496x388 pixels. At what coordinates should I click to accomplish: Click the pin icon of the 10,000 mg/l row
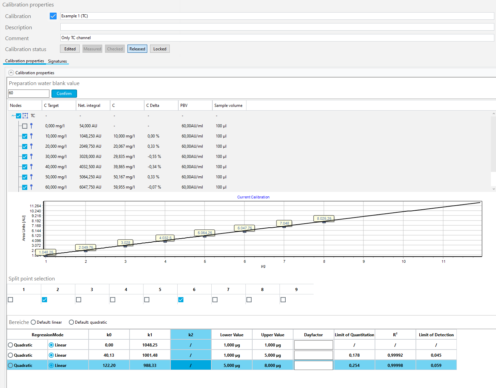[31, 136]
